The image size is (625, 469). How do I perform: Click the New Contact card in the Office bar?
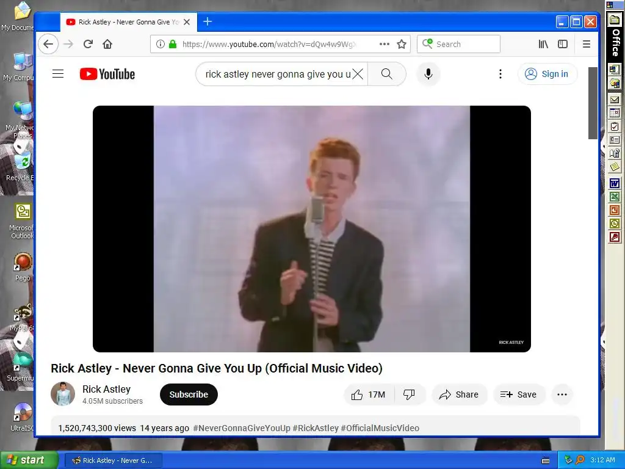[x=614, y=140]
